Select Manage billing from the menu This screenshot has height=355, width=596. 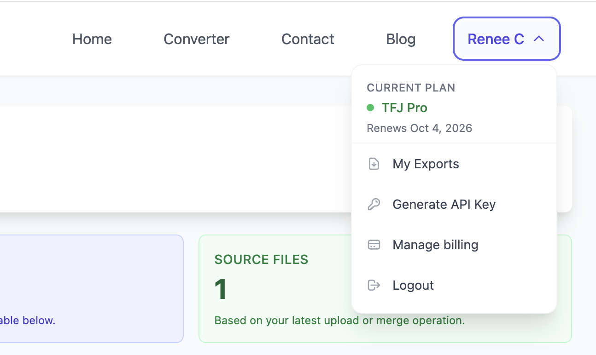pos(435,245)
